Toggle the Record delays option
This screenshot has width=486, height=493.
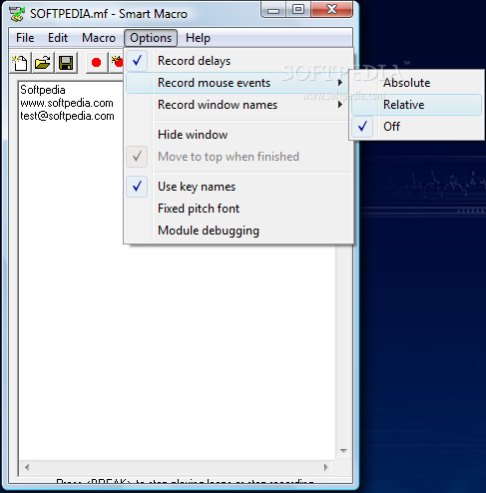[x=239, y=61]
